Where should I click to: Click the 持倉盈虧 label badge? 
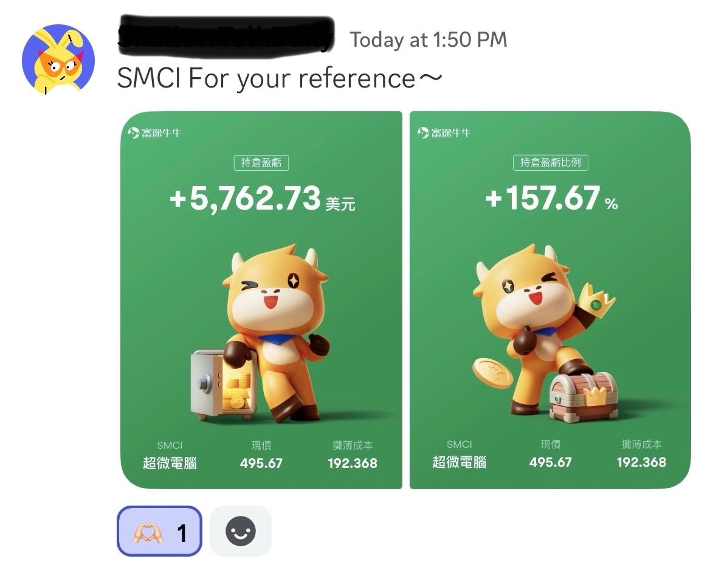click(x=261, y=162)
